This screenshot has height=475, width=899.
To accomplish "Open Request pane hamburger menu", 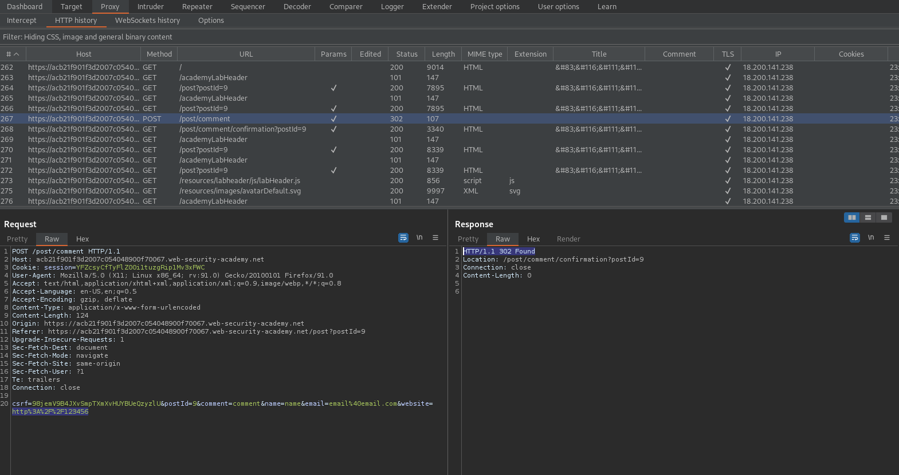I will (435, 237).
